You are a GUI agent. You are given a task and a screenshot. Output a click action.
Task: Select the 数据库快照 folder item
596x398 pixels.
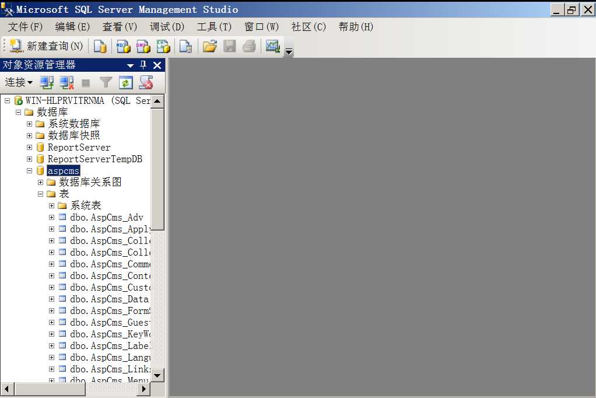click(73, 135)
